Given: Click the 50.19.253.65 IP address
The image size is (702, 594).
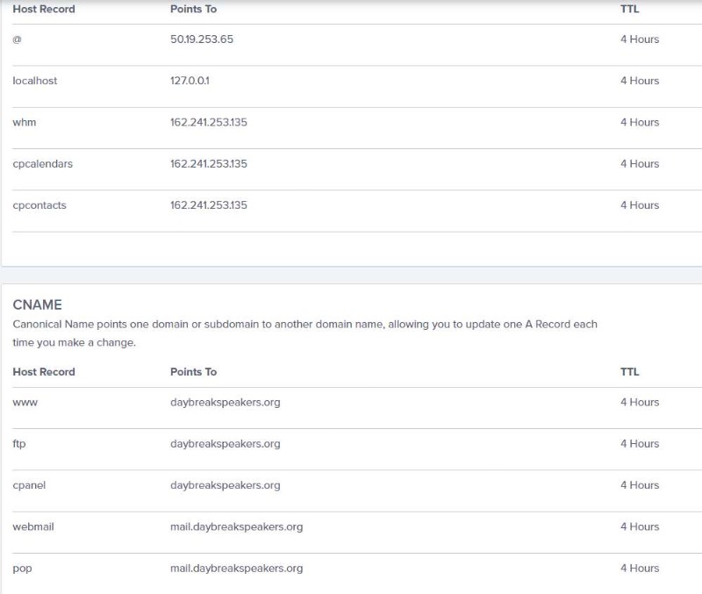Looking at the screenshot, I should pyautogui.click(x=202, y=39).
